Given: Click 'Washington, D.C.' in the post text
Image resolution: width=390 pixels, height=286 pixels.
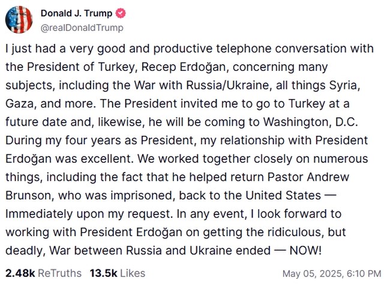Looking at the screenshot, I should 311,122.
